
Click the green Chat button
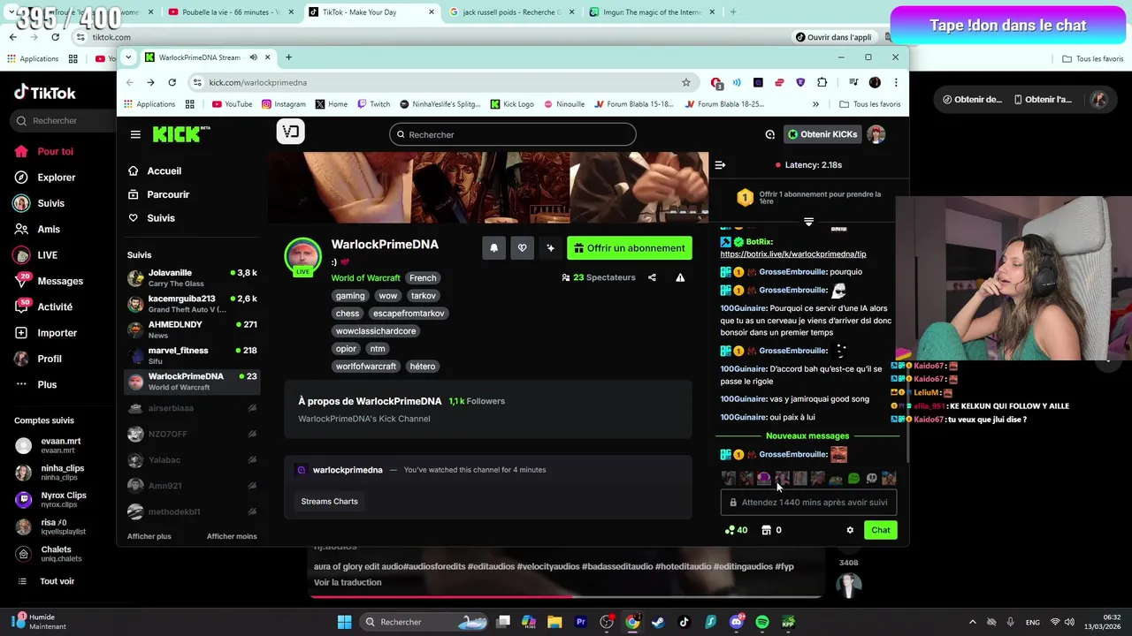pyautogui.click(x=881, y=530)
